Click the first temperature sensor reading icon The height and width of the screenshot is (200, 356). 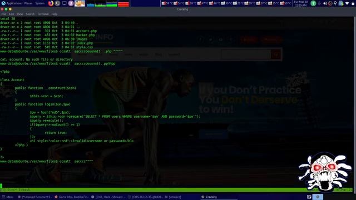click(x=163, y=3)
